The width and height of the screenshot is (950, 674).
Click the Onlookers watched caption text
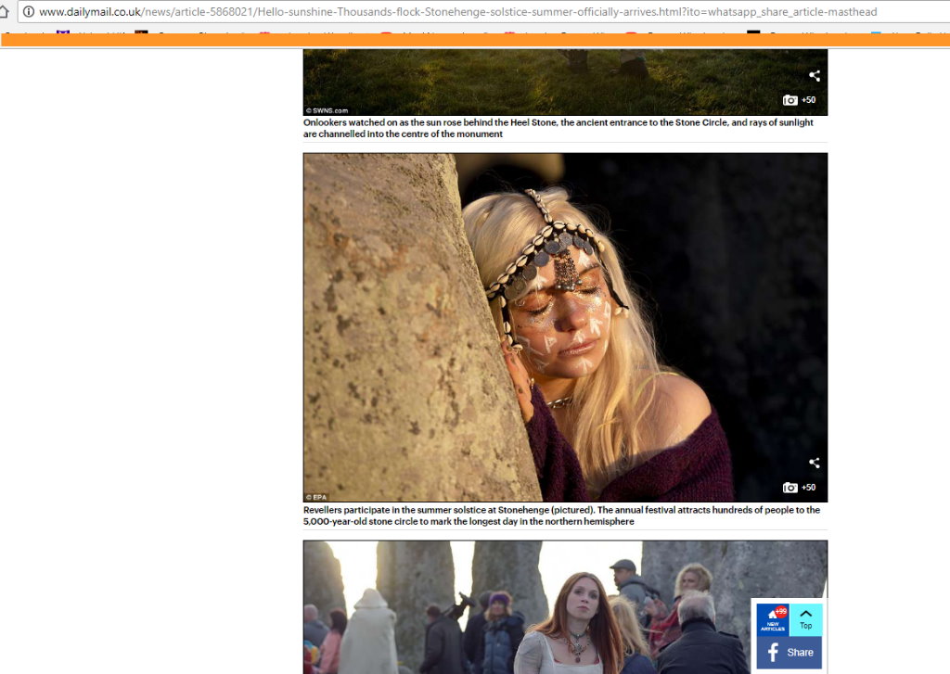(558, 128)
